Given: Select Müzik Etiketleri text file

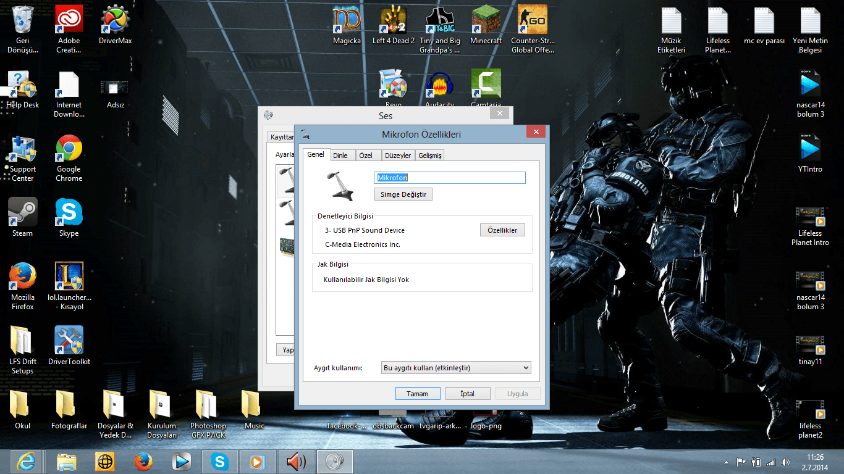Looking at the screenshot, I should pos(672,30).
